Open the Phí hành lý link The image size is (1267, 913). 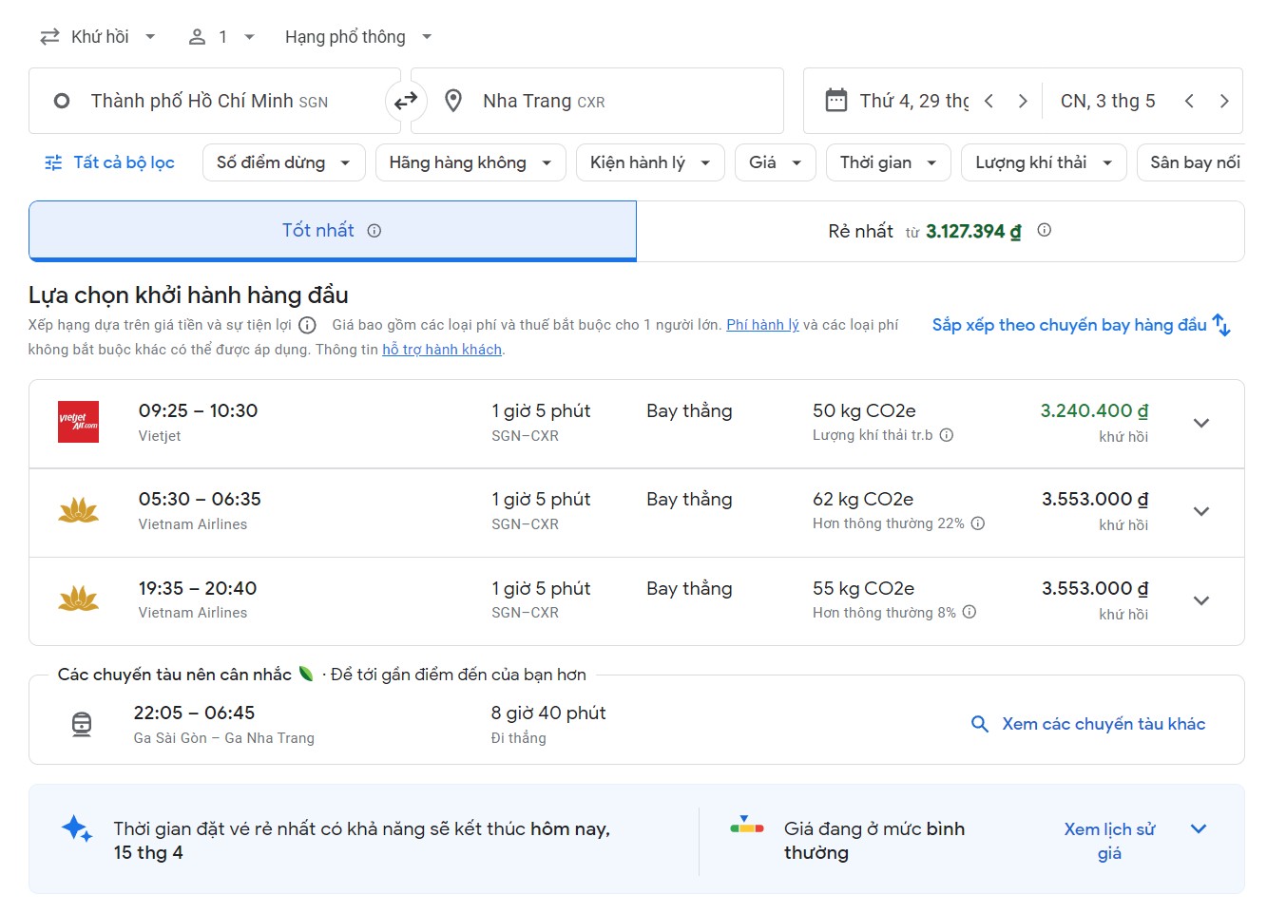click(762, 325)
